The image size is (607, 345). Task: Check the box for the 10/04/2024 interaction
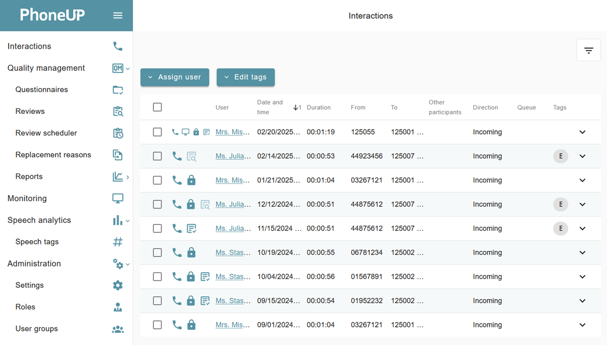pos(157,277)
